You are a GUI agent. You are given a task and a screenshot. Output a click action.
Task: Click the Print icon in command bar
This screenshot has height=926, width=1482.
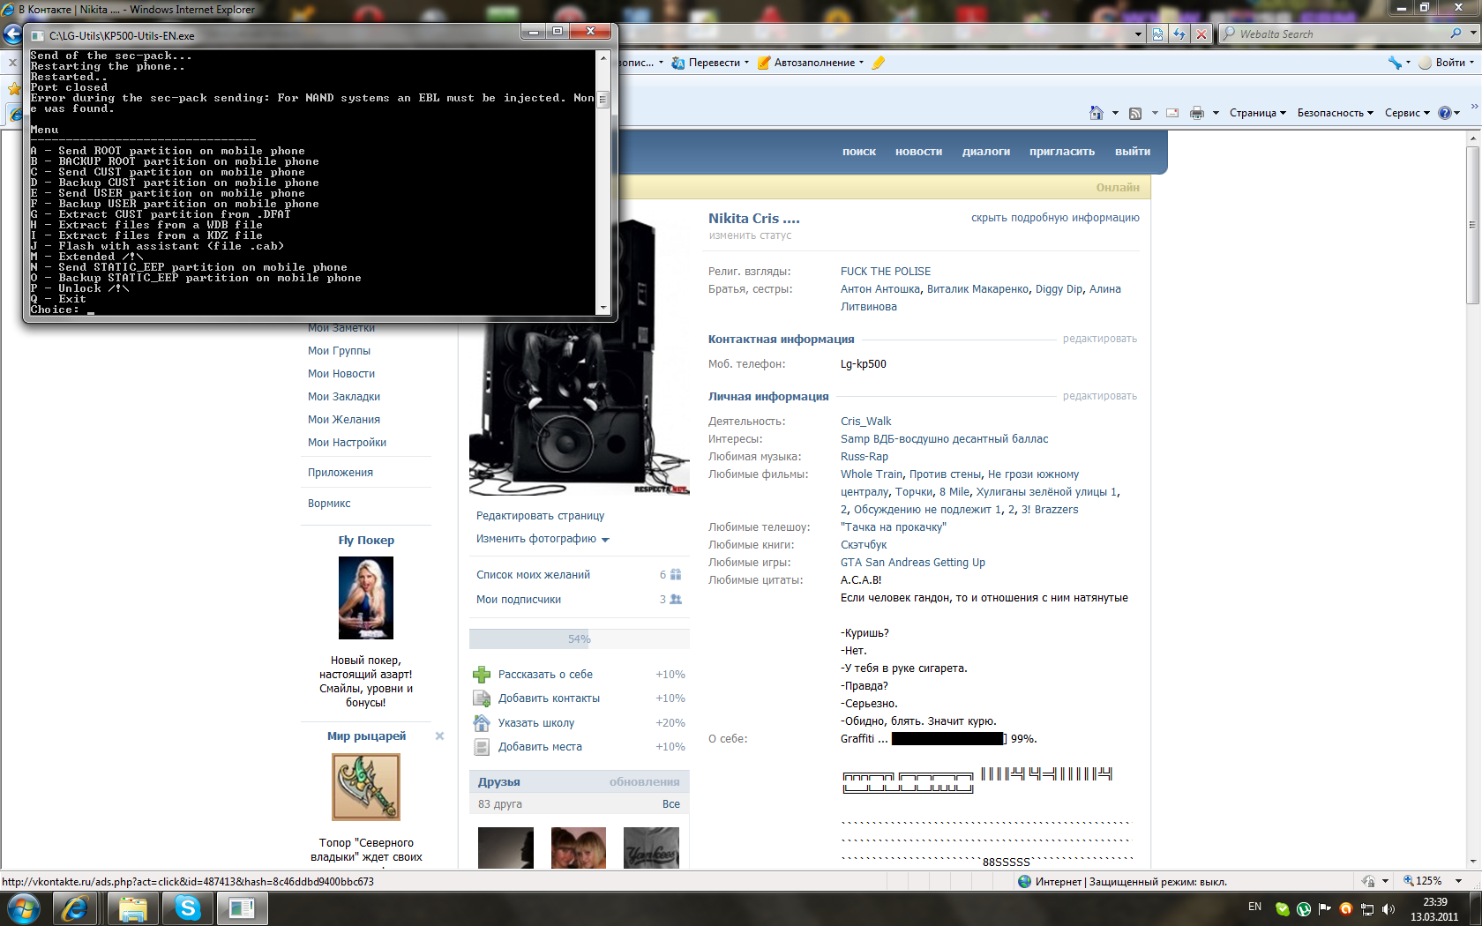(x=1197, y=113)
